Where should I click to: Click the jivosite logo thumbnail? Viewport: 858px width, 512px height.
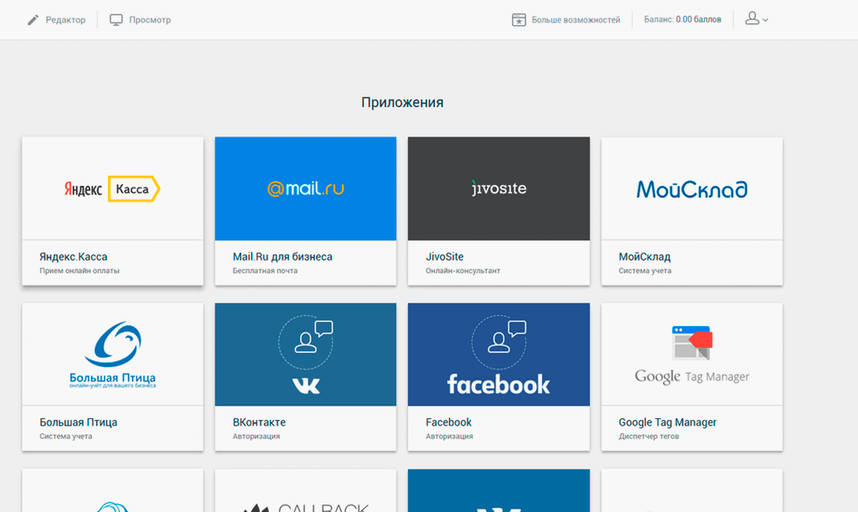(x=499, y=189)
